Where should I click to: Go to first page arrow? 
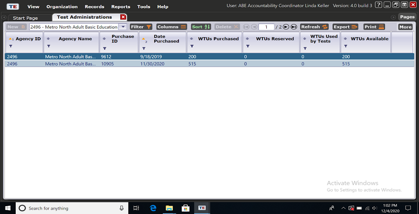click(246, 27)
